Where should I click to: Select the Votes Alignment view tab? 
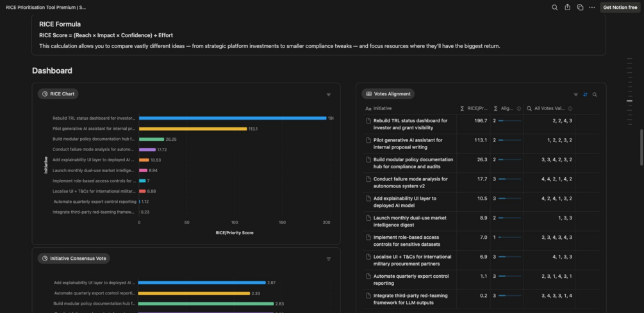click(388, 94)
